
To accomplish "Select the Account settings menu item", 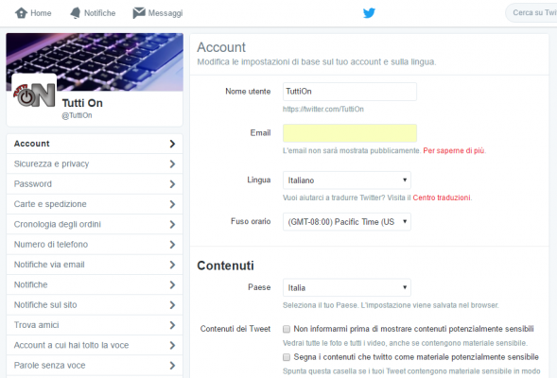I will click(95, 144).
